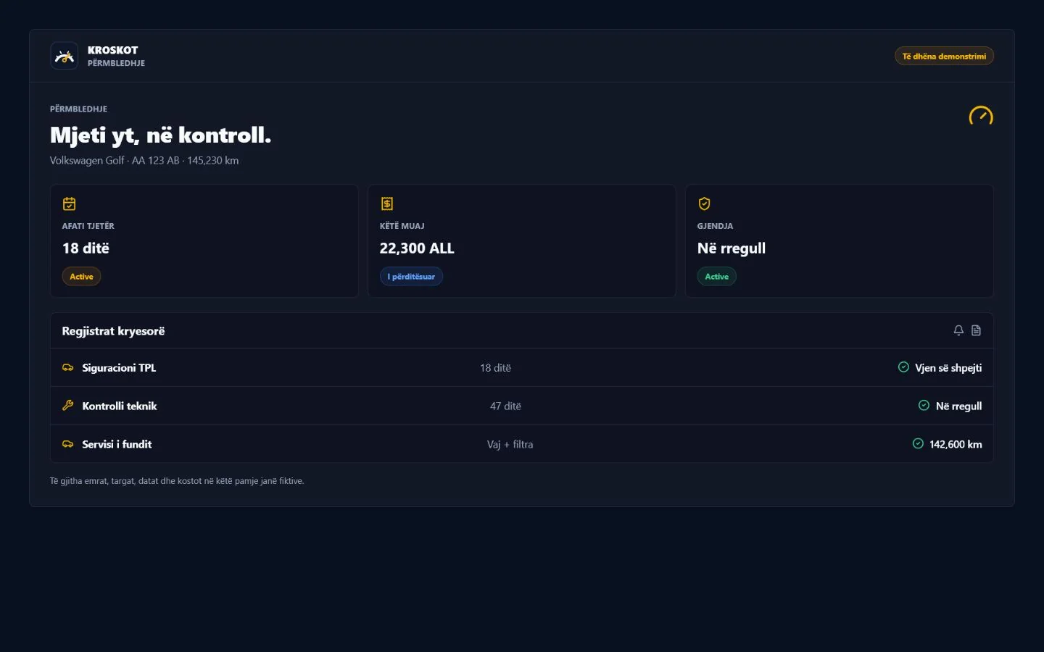Click the car icon beside Servisi i fundit
Image resolution: width=1044 pixels, height=652 pixels.
click(68, 444)
